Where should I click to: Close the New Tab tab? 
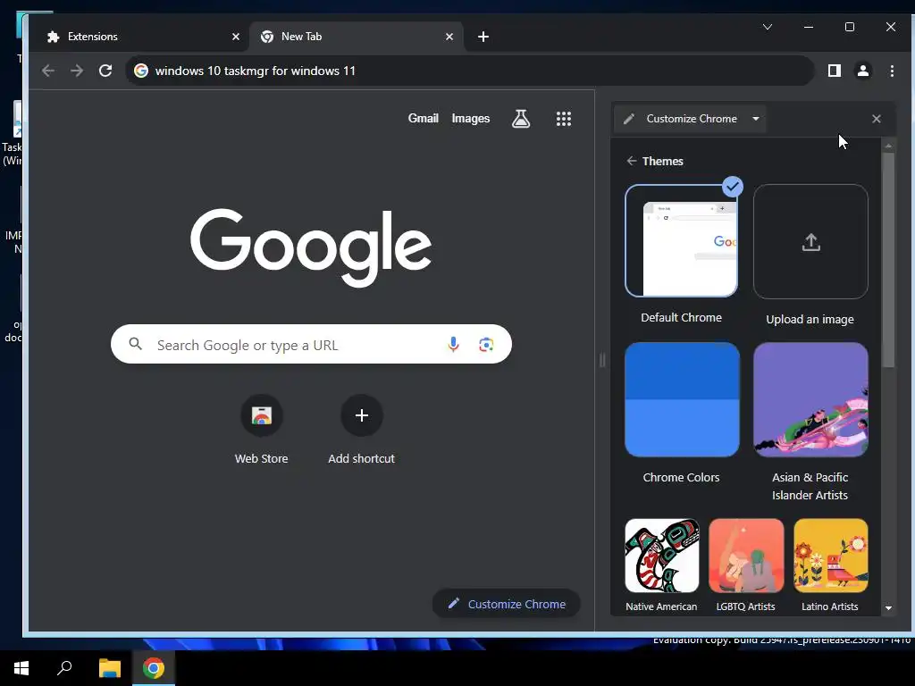[x=449, y=37]
